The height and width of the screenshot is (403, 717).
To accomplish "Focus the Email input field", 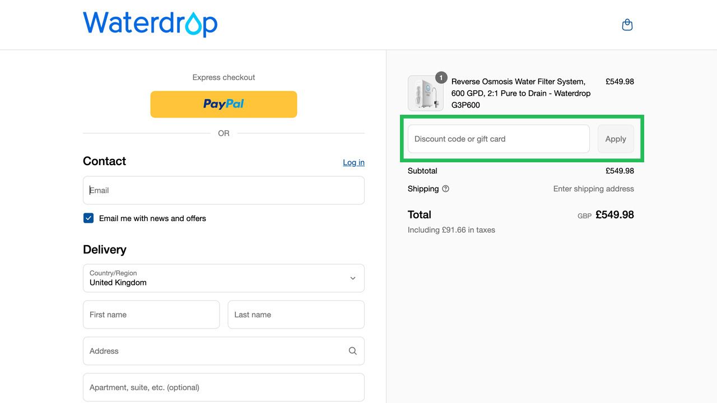I will coord(224,190).
